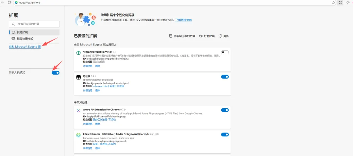Click 加载解压缩的扩展 button
This screenshot has width=353, height=156.
(x=182, y=36)
